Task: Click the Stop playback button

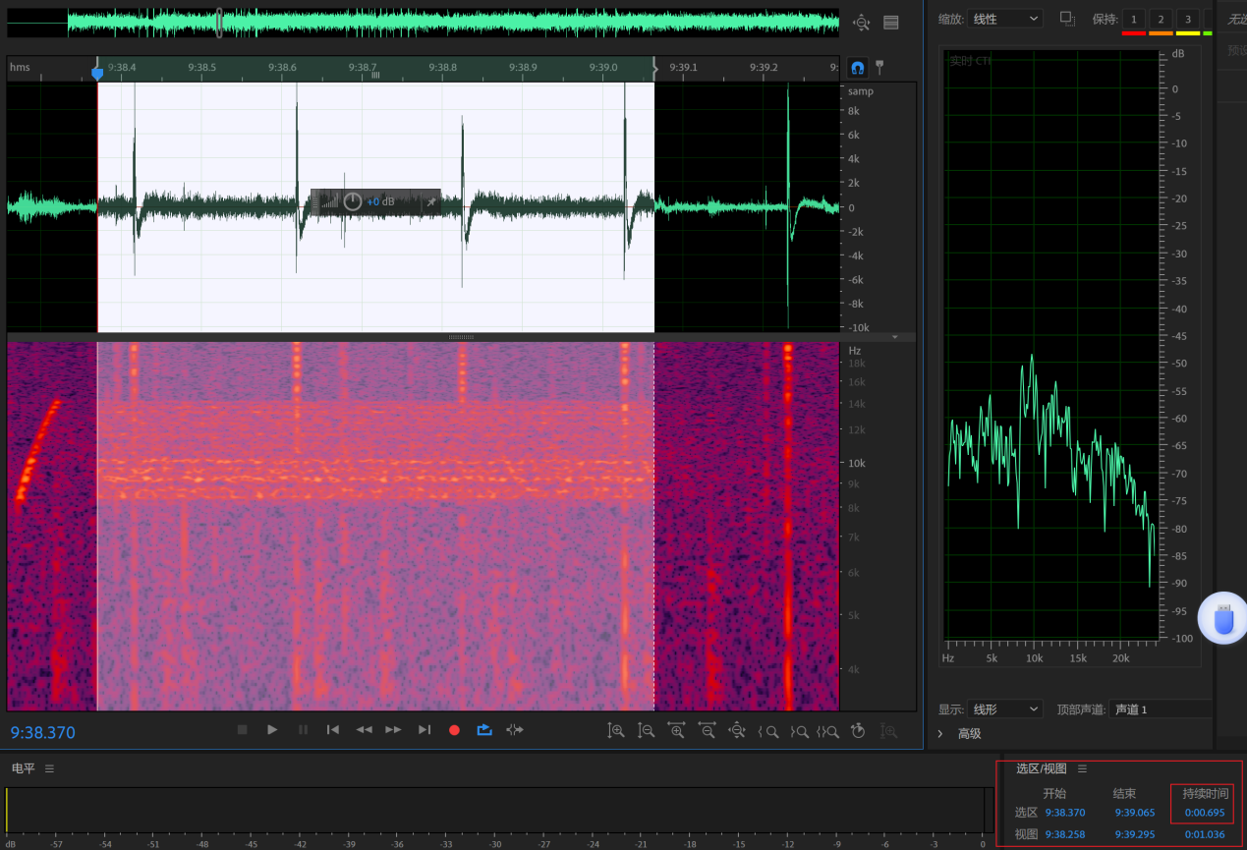Action: pos(242,730)
